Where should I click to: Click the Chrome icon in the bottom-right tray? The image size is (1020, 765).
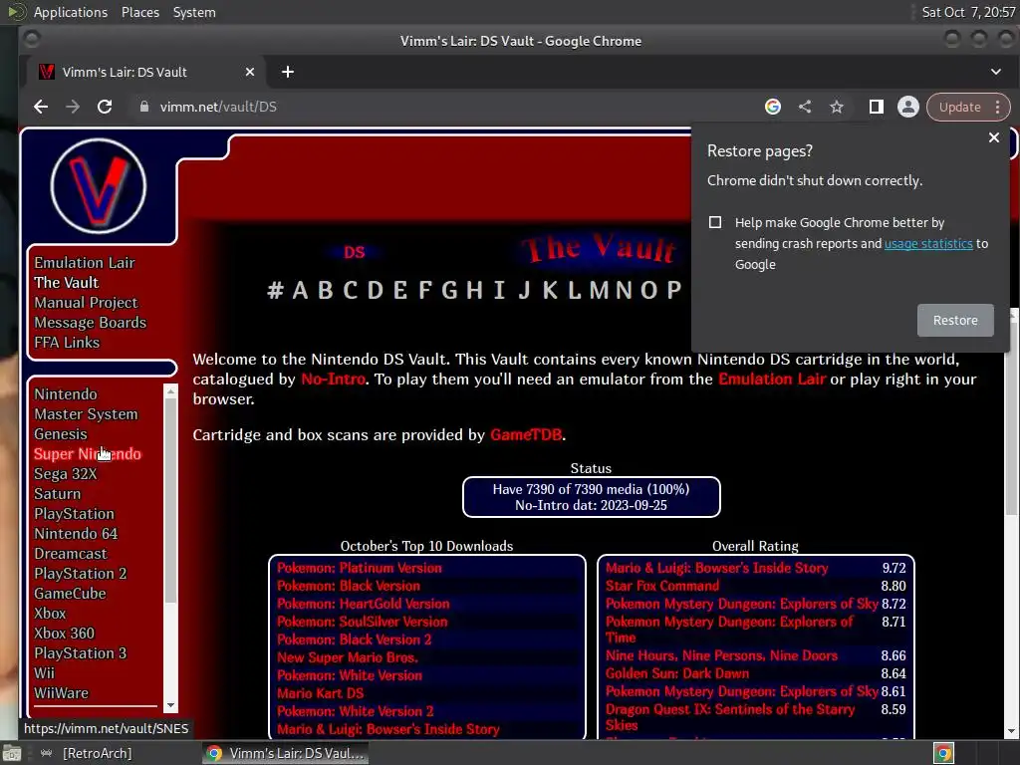tap(943, 753)
